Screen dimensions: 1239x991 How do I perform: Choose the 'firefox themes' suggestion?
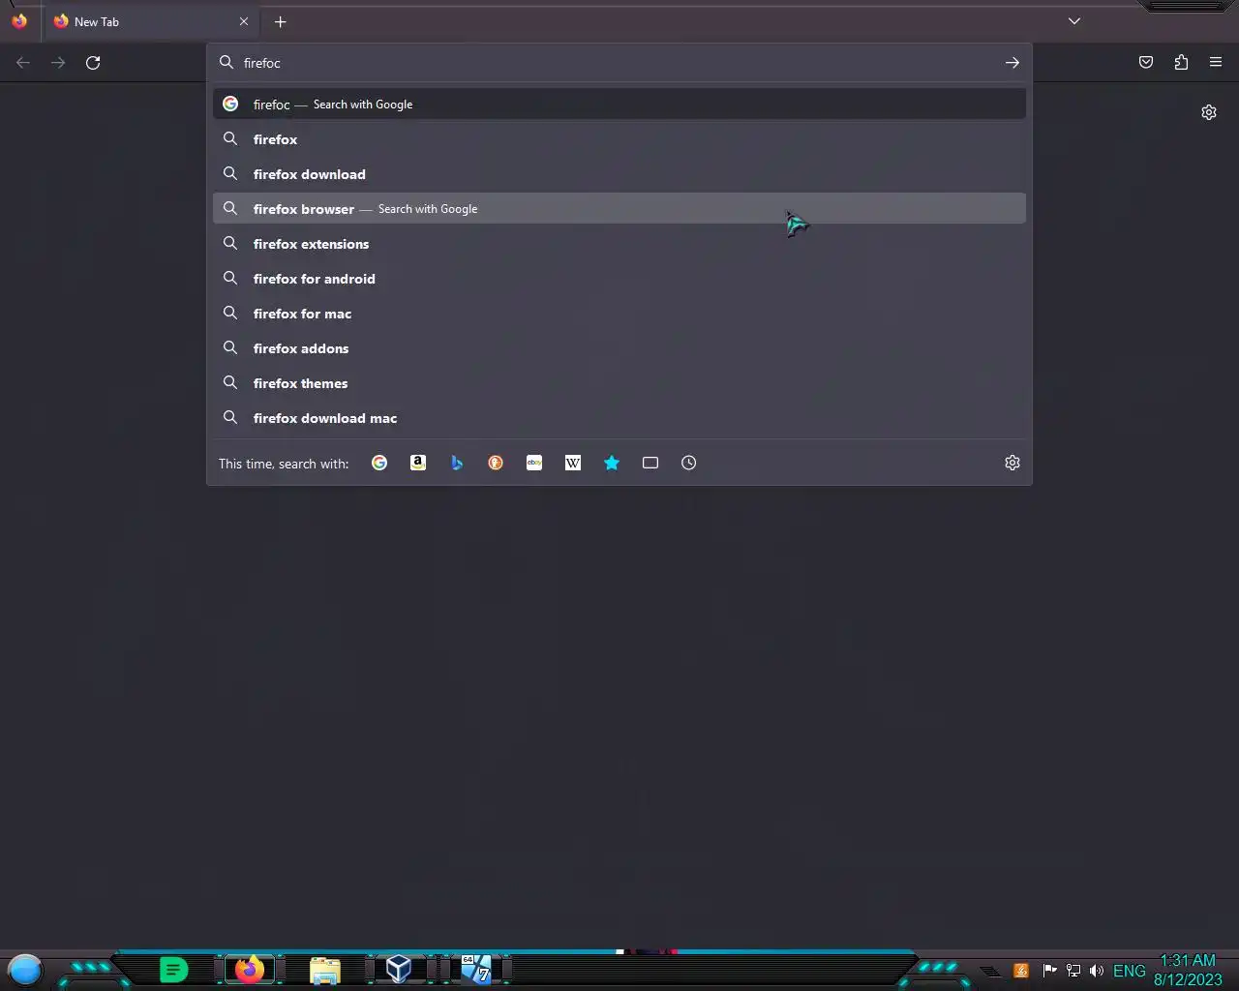(619, 383)
